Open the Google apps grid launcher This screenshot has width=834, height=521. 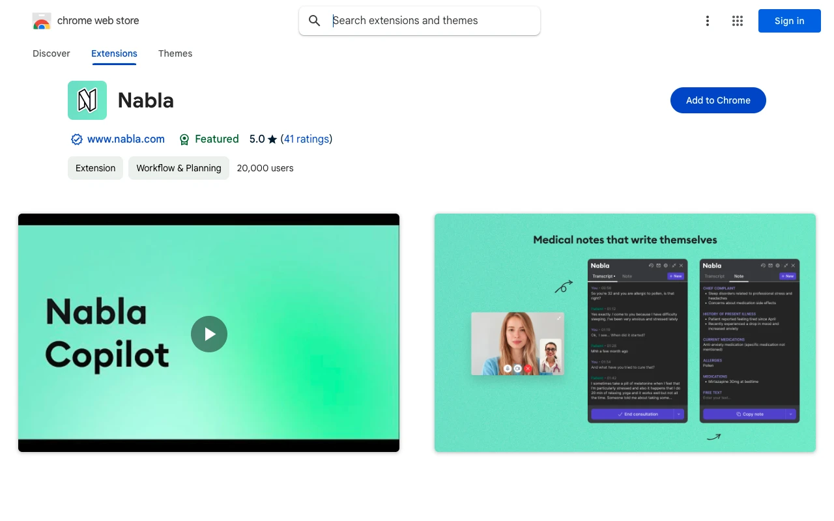coord(738,21)
